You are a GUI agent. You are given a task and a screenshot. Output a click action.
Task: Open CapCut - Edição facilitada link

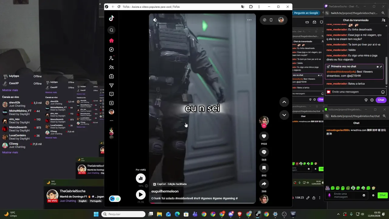[x=170, y=184]
